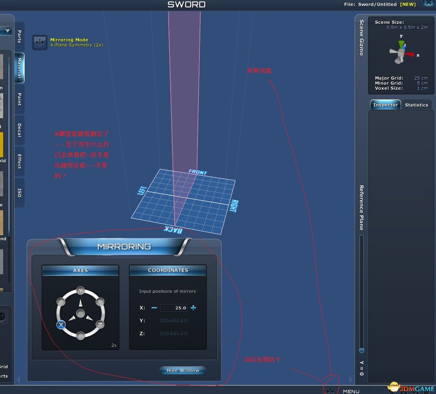Toggle the upper-left unlabeled axes node

pyautogui.click(x=61, y=302)
